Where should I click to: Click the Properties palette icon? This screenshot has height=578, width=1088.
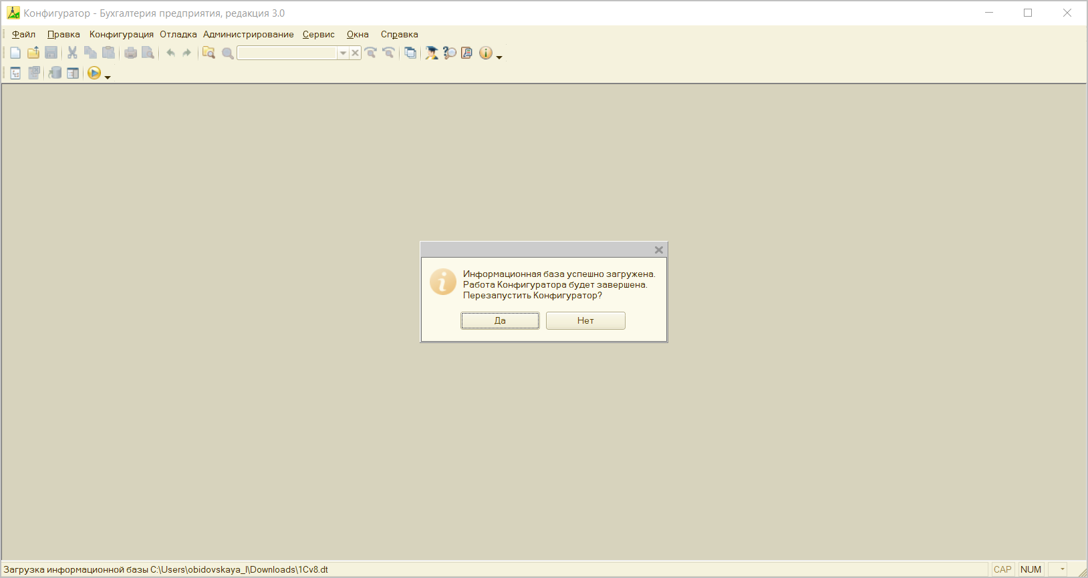[72, 73]
